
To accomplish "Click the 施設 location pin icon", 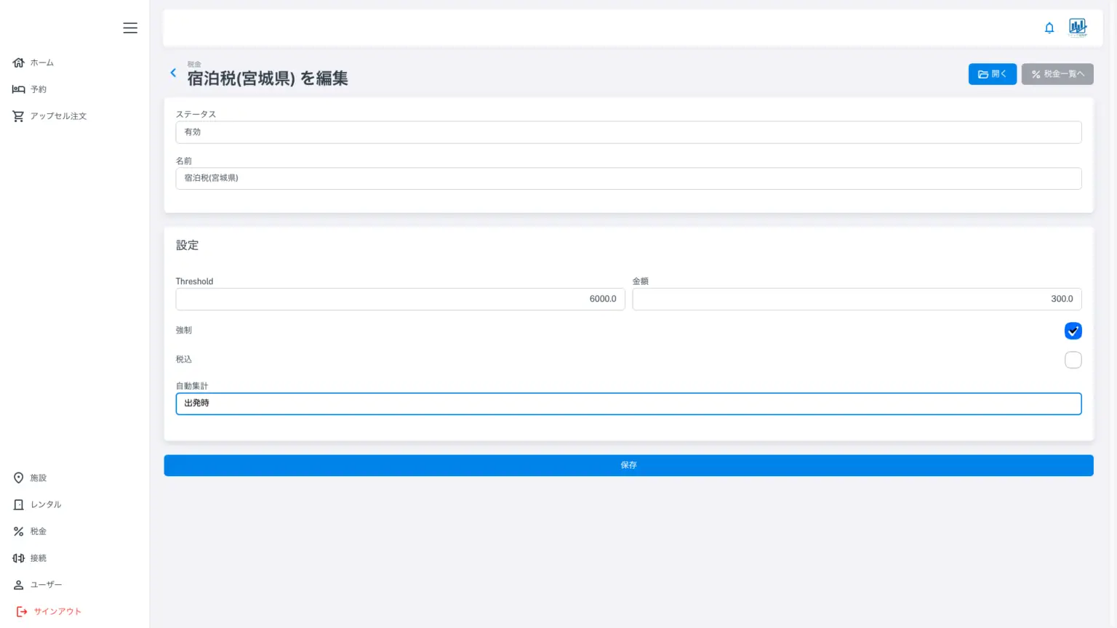I will coord(19,478).
